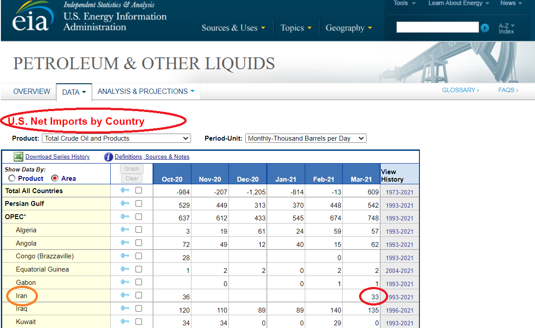Screen dimensions: 535x328
Task: Click the key icon for Iran
Action: tap(125, 295)
